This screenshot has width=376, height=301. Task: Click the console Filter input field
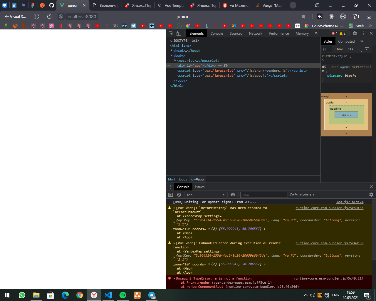click(264, 195)
